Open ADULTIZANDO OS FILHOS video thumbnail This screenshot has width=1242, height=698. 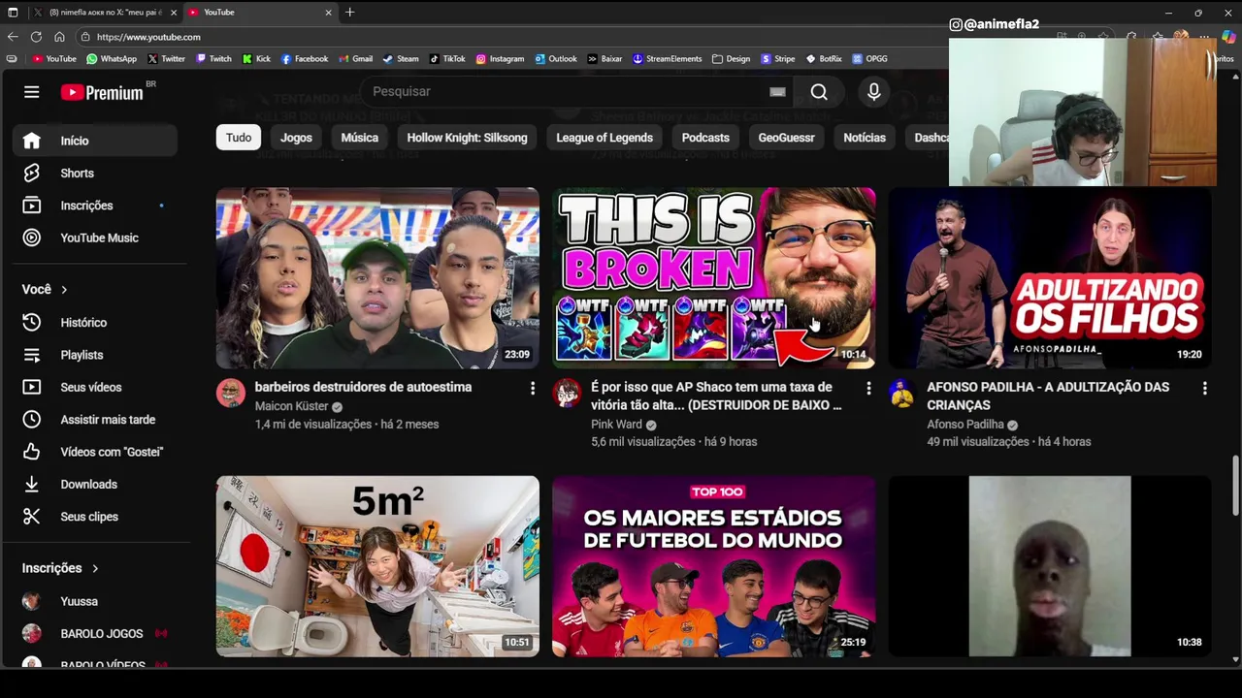(1050, 278)
